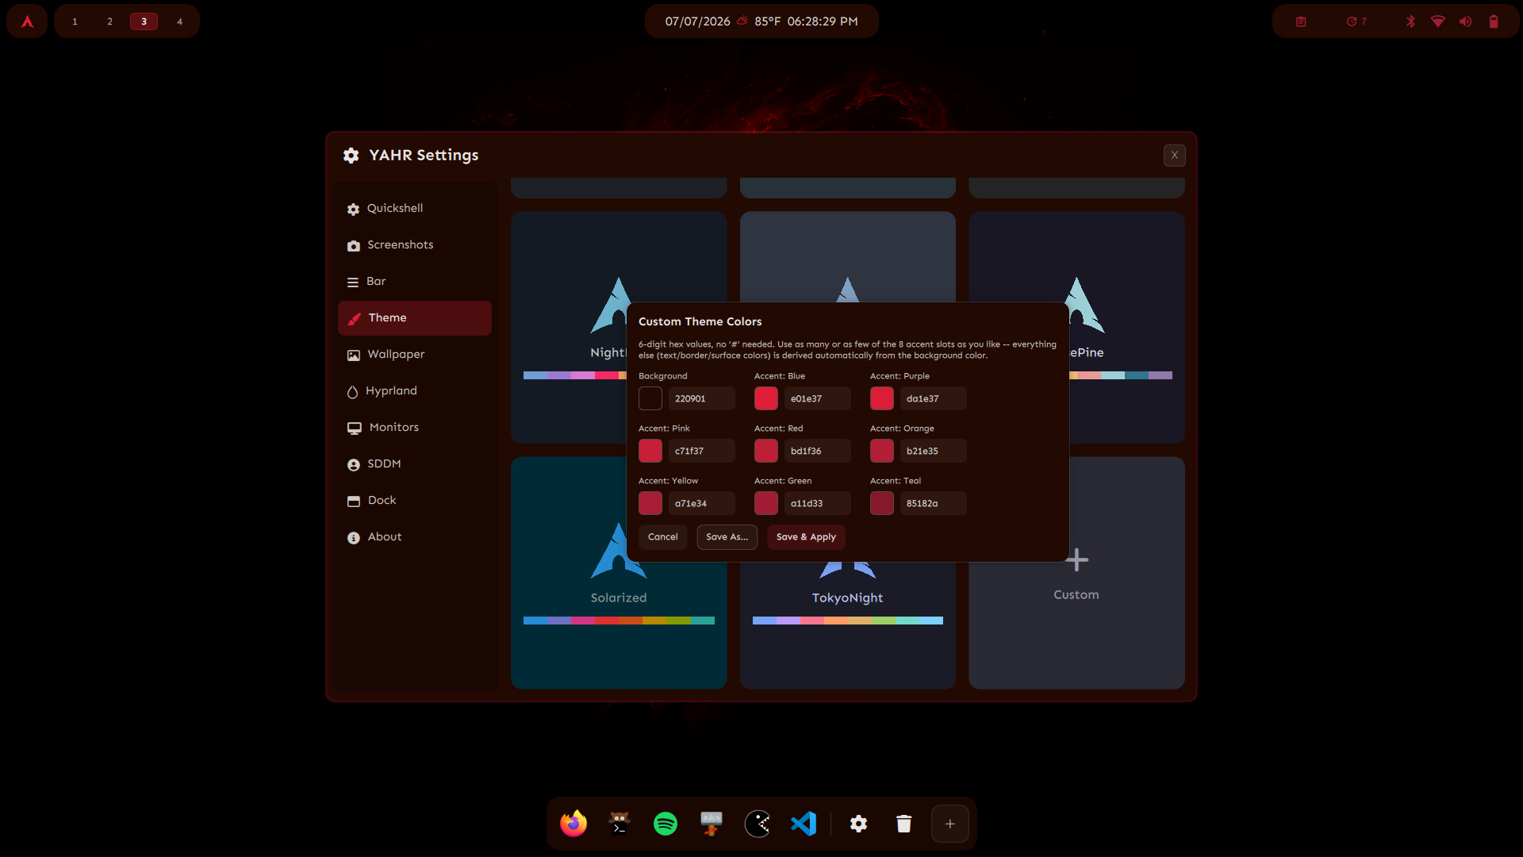Image resolution: width=1523 pixels, height=857 pixels.
Task: Open the settings gear in the dock
Action: (858, 824)
